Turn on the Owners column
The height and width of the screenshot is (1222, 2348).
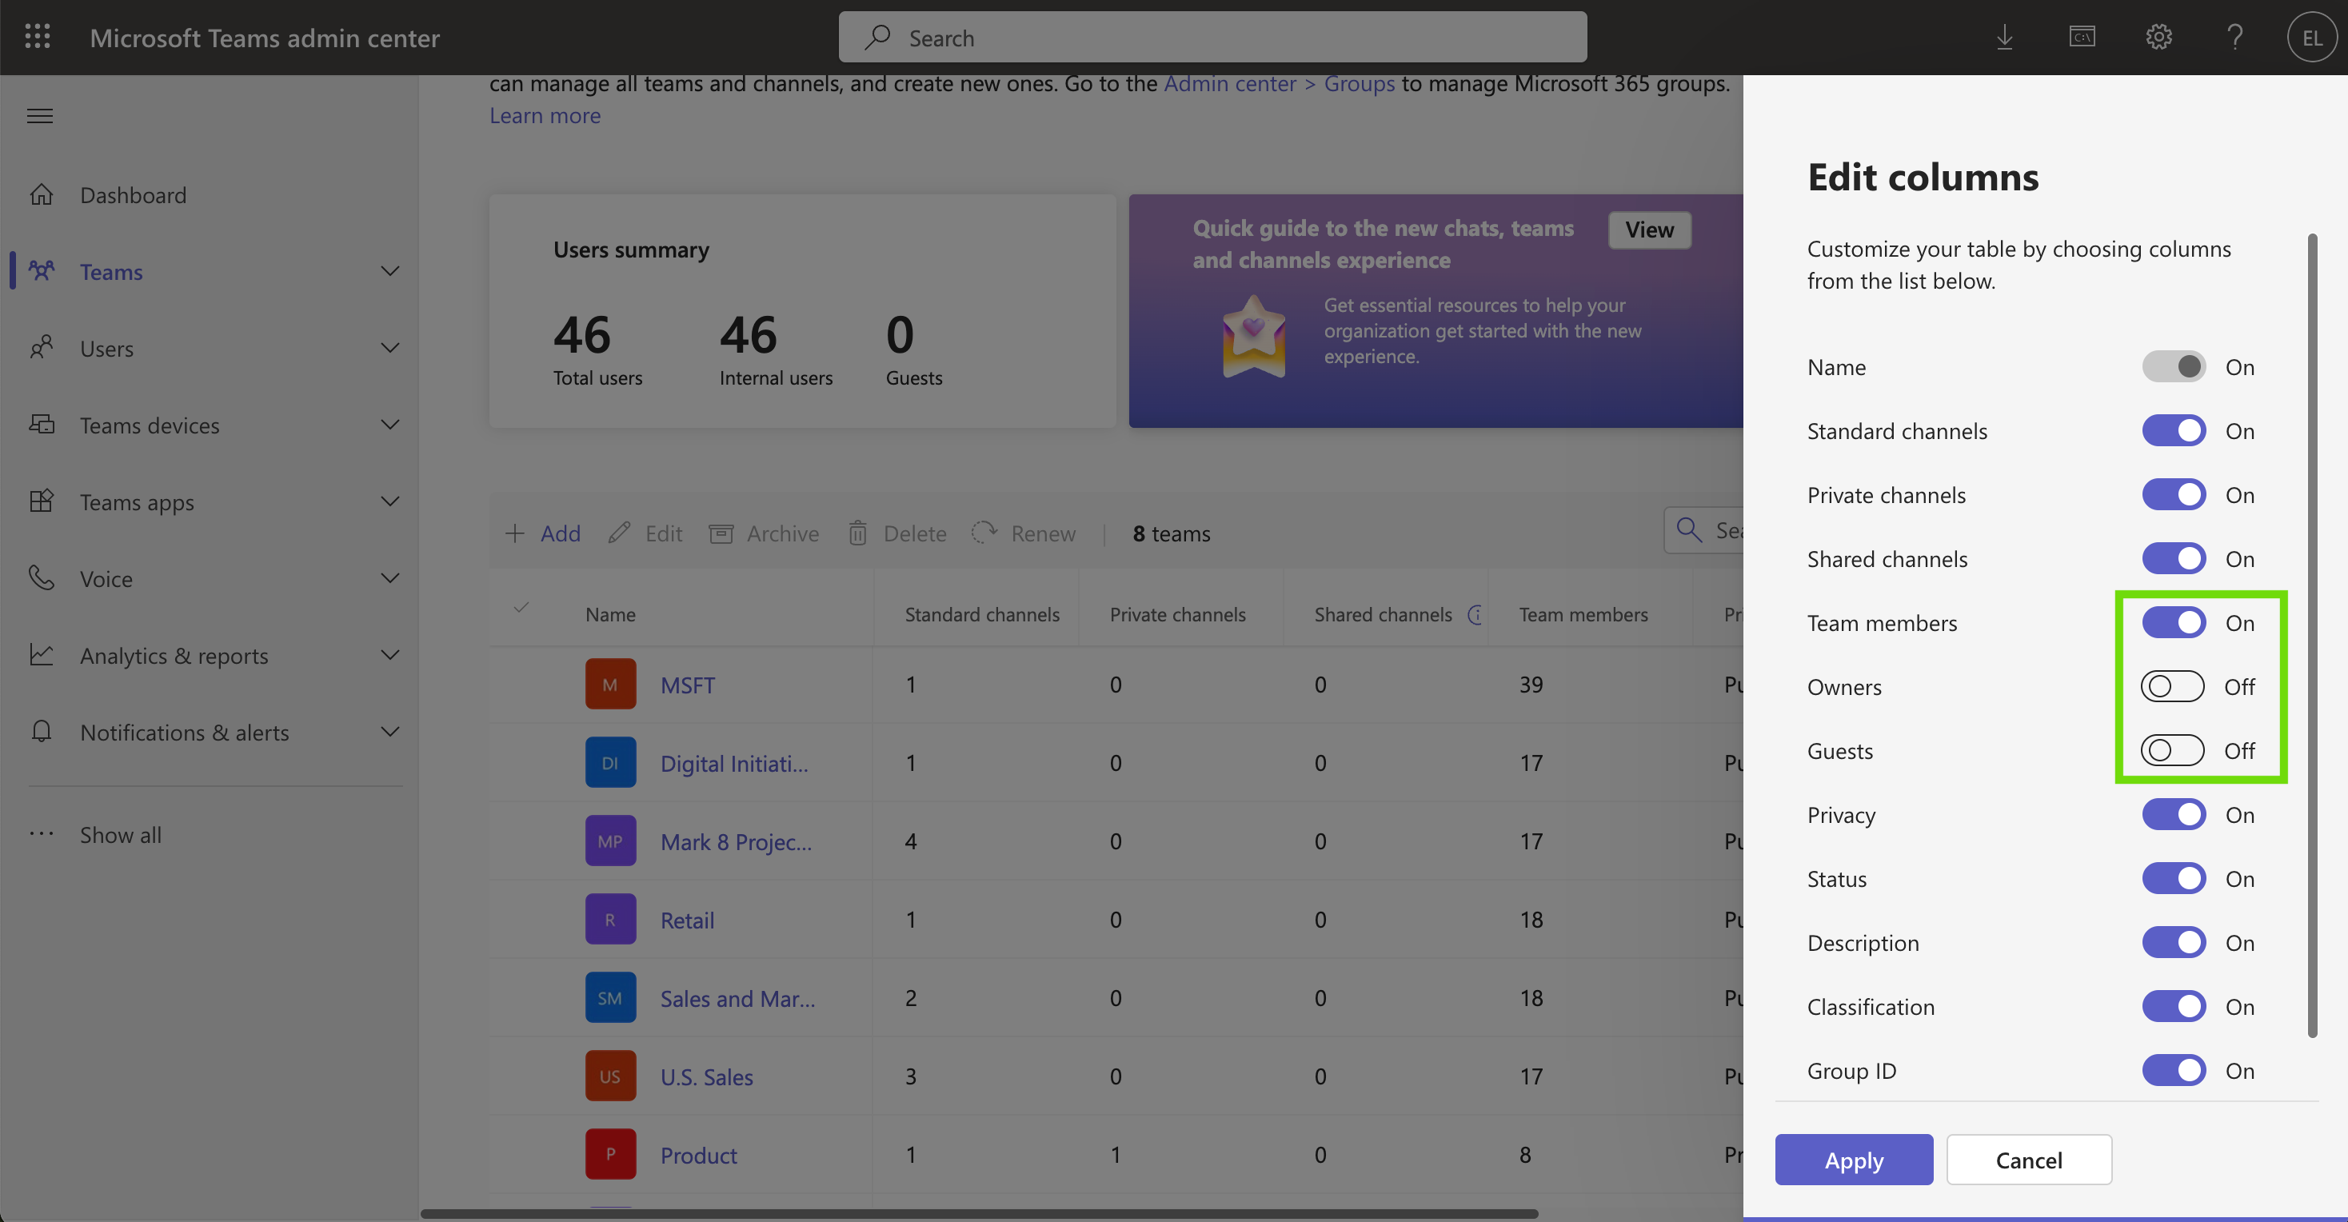click(2173, 686)
